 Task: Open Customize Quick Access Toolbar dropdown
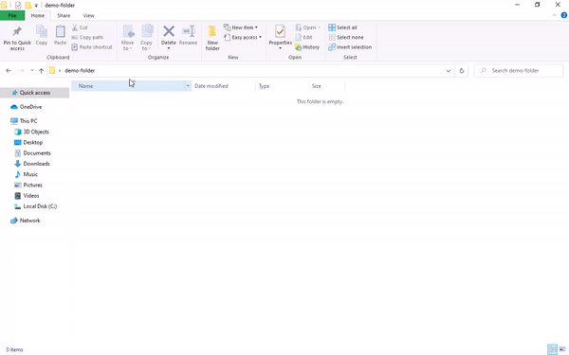pos(36,6)
